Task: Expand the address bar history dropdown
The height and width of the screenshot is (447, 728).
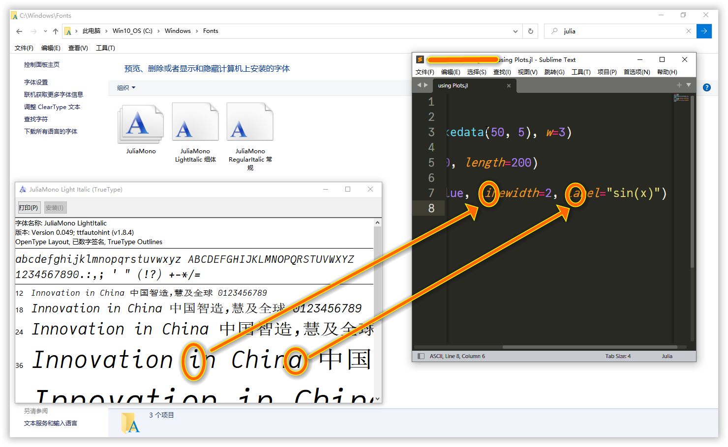Action: 516,31
